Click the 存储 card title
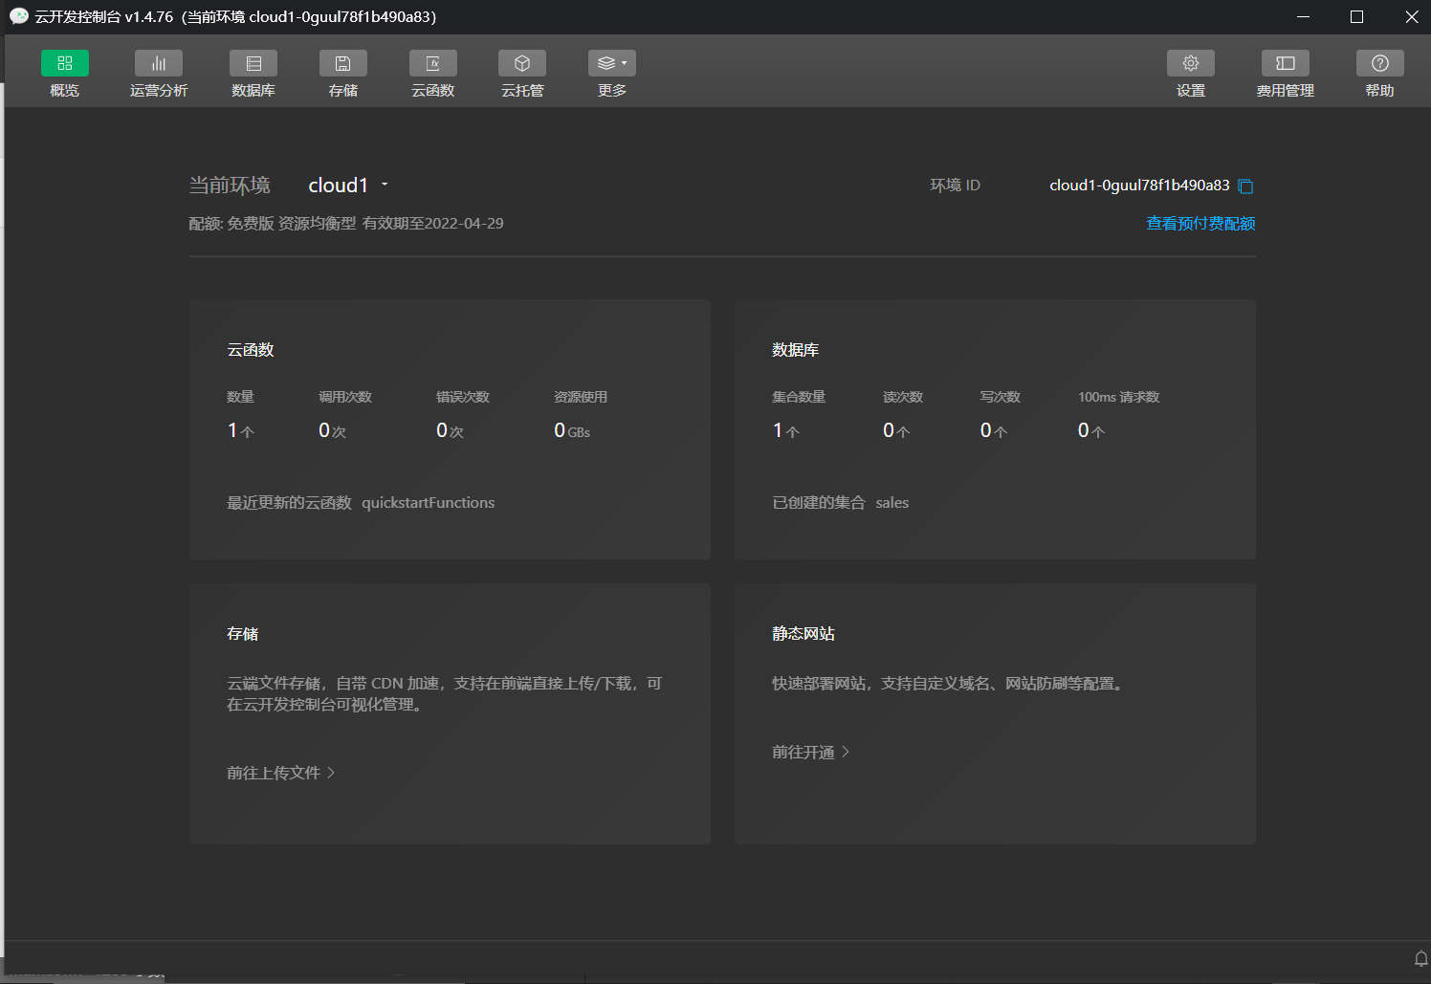 click(x=242, y=634)
